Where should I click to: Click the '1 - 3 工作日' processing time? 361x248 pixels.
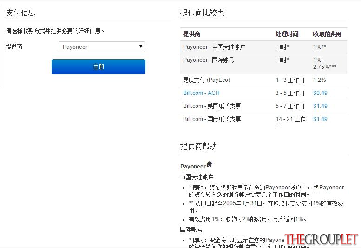[x=290, y=80]
